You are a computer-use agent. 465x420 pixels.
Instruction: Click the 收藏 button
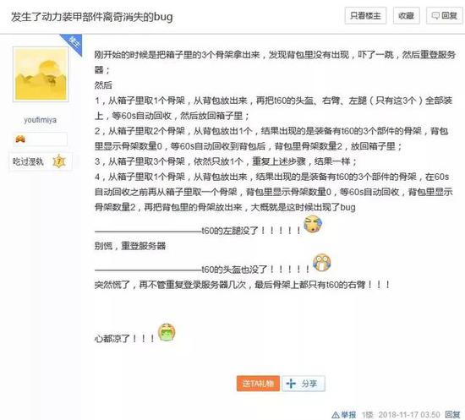(x=406, y=15)
